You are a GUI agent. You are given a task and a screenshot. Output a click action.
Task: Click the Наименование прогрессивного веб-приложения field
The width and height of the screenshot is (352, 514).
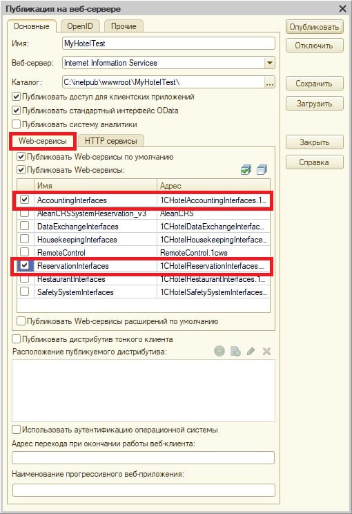coord(144,491)
